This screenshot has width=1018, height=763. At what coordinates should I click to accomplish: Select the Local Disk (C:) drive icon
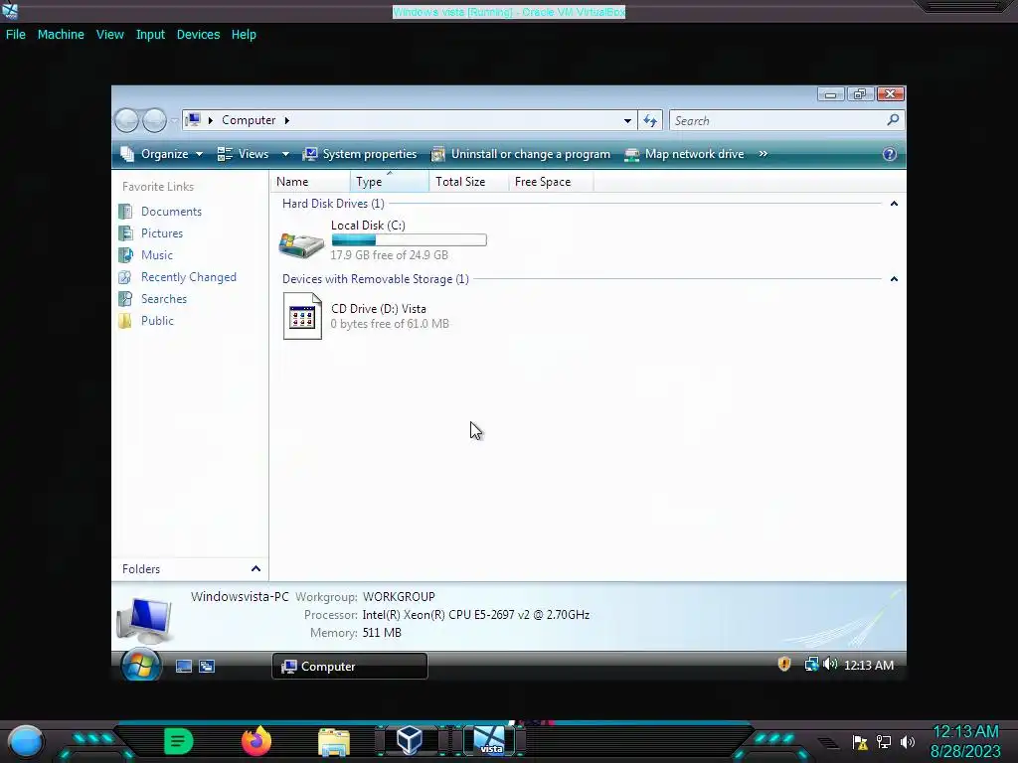301,245
